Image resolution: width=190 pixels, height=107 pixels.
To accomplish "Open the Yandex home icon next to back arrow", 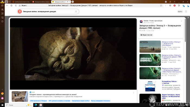I will click(11, 6).
